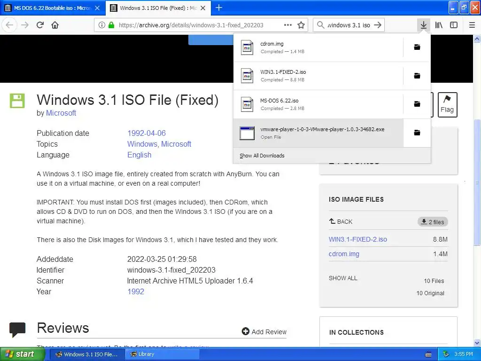This screenshot has width=481, height=361.
Task: Open MS-DOS 6.22.iso download entry
Action: pos(318,104)
